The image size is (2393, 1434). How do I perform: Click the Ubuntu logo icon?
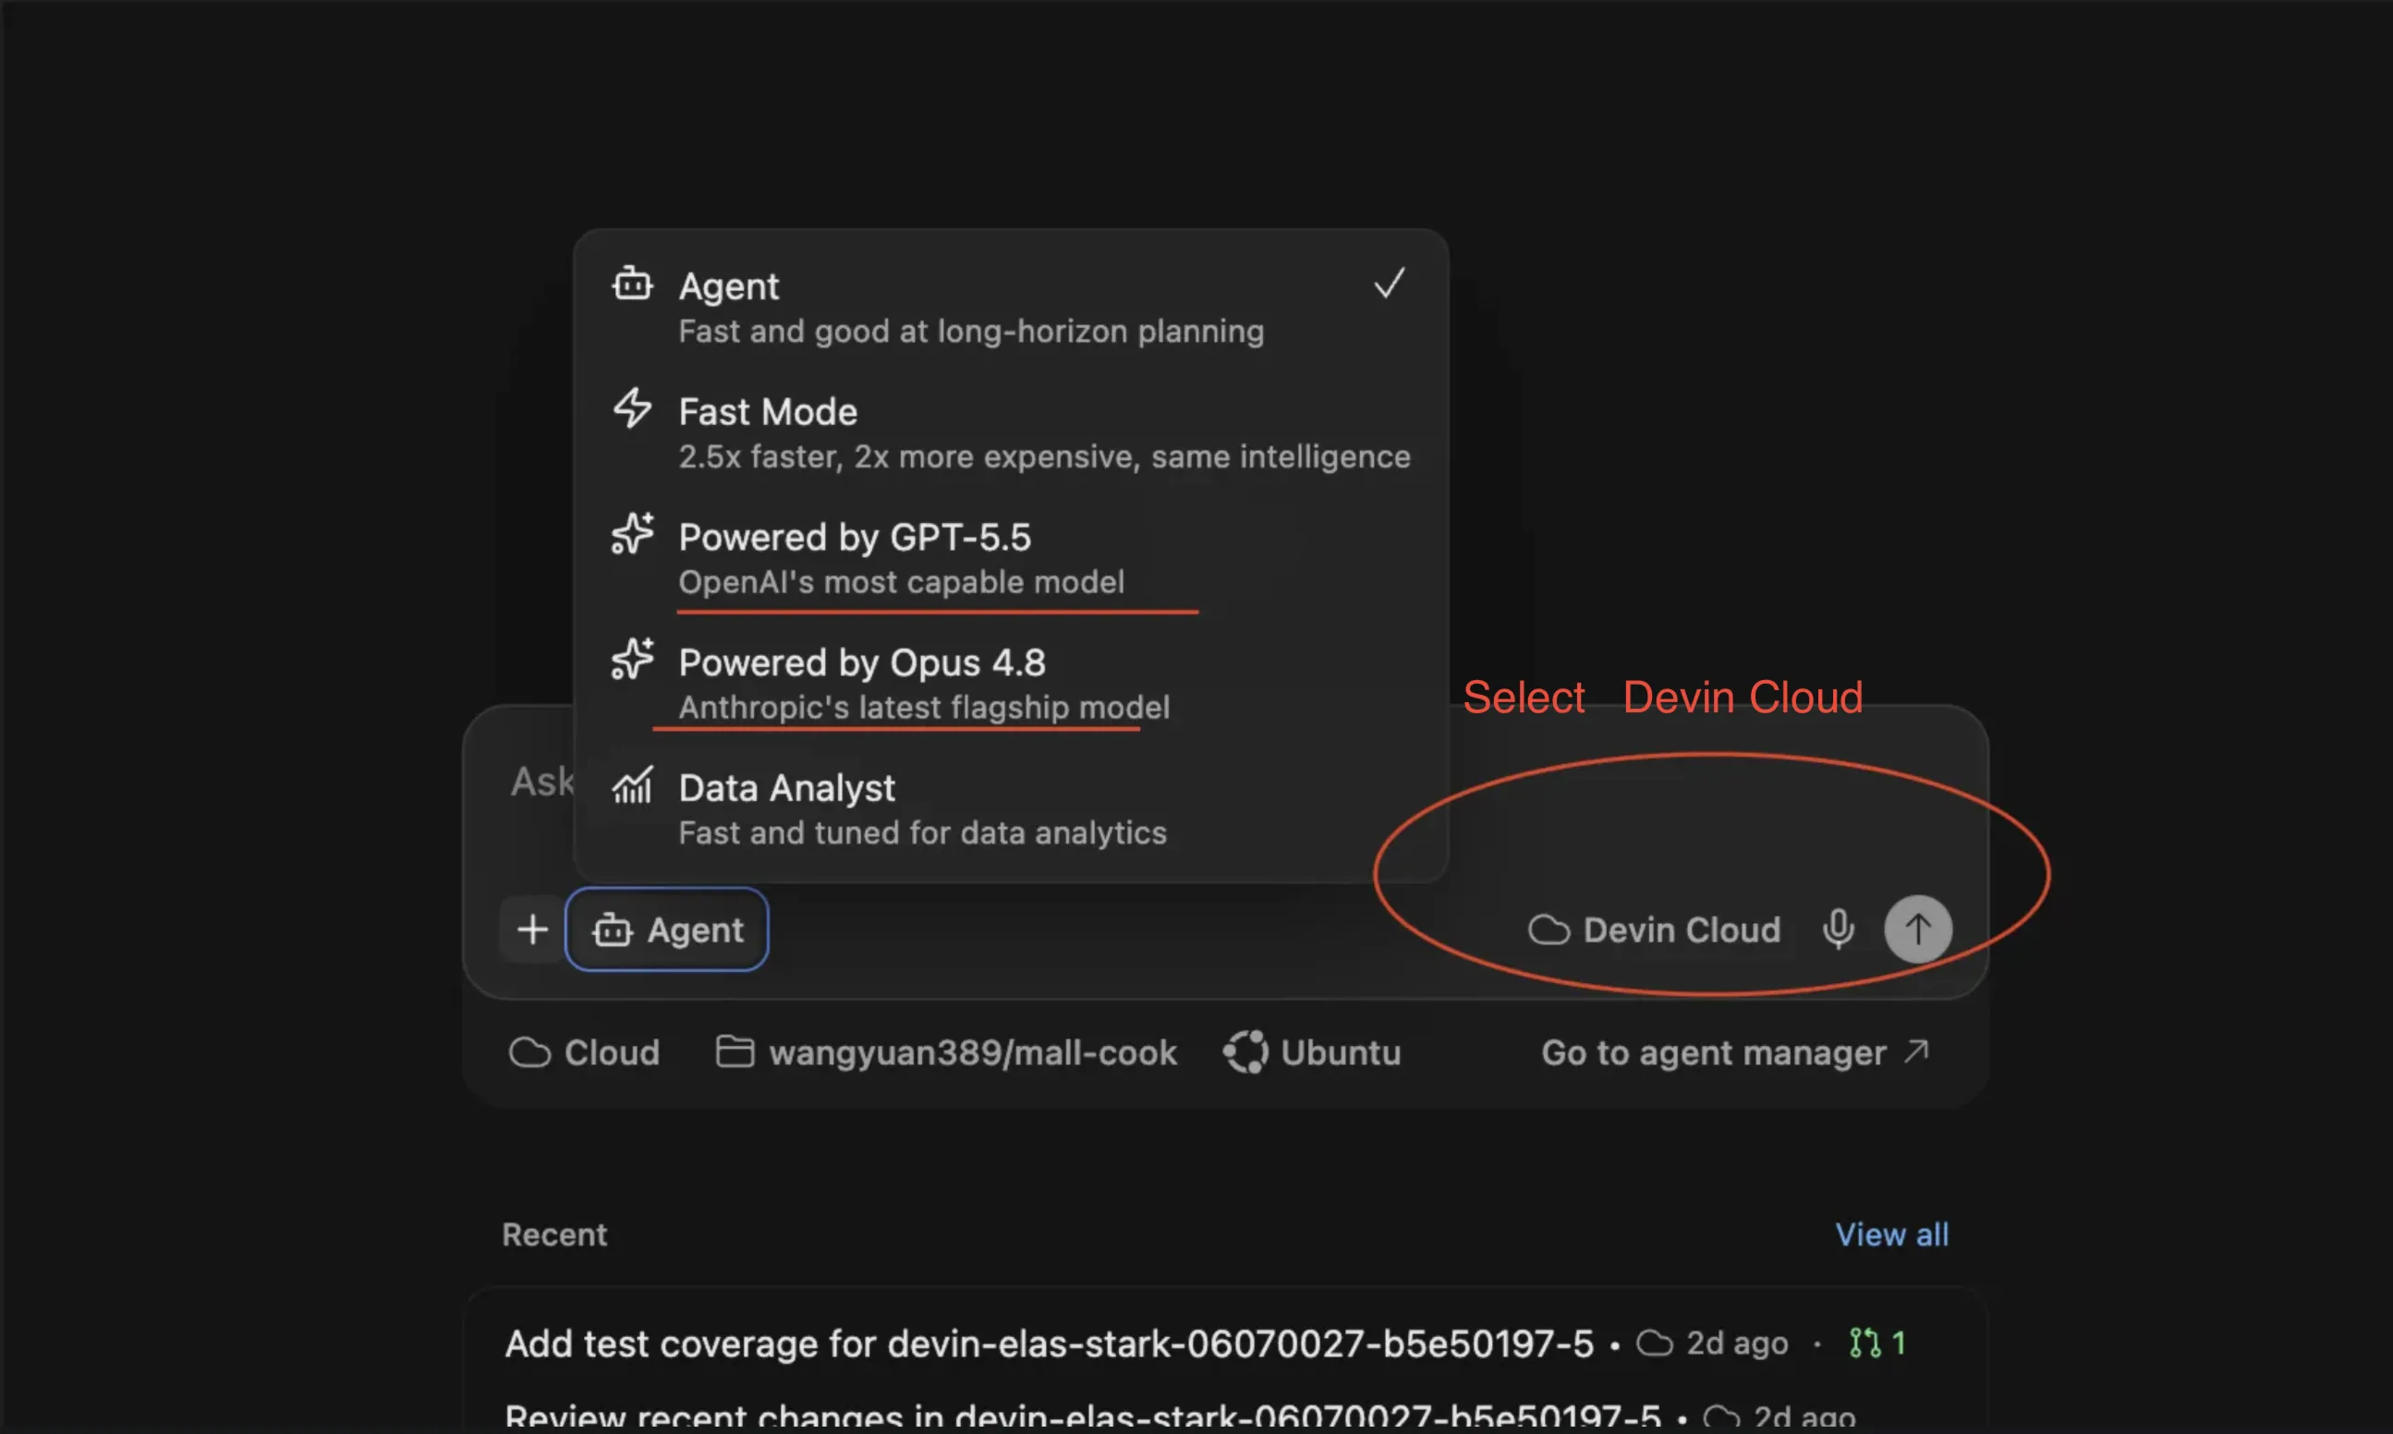[x=1245, y=1052]
